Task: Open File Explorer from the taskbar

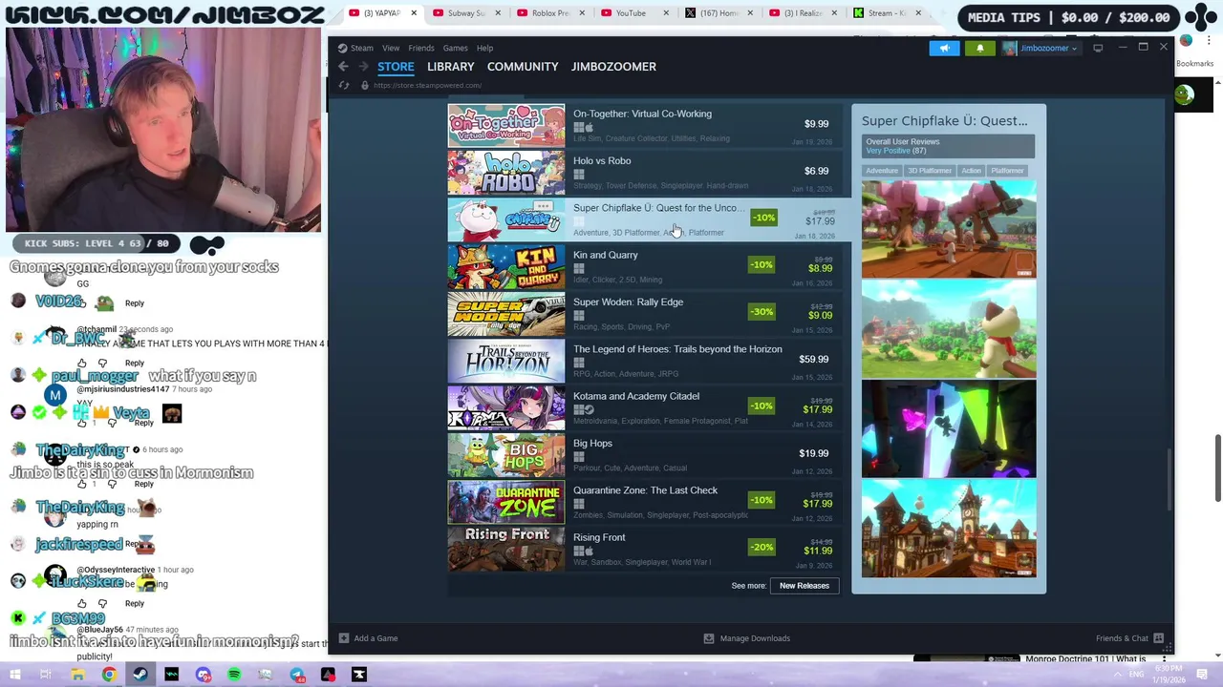Action: tap(78, 675)
